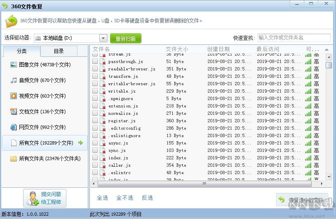Click the file icon of .npmignore

pos(103,99)
